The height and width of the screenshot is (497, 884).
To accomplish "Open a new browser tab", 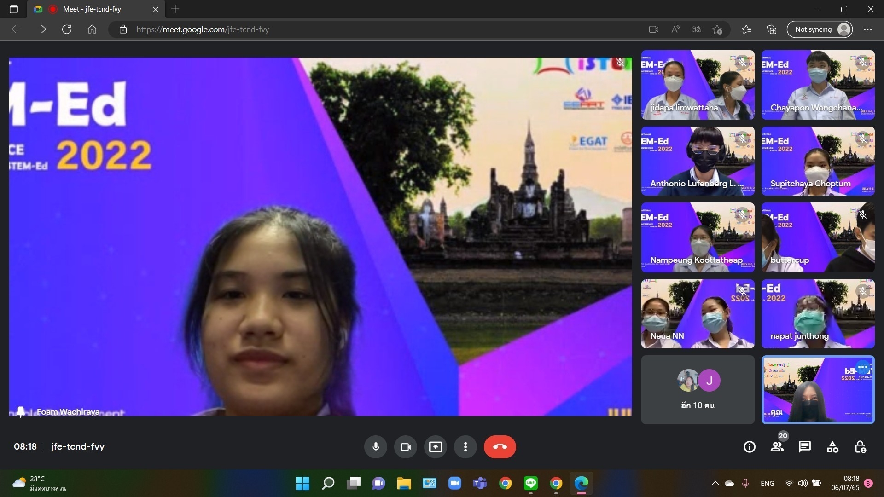I will [x=175, y=9].
